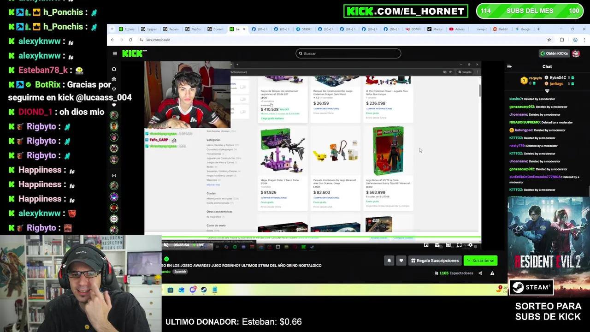
Task: Open the $563.999 Lego Minecraft tower listing
Action: point(388,168)
